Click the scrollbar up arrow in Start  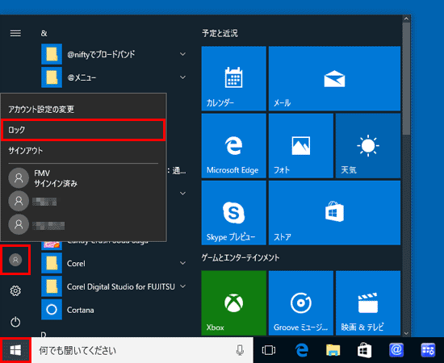[x=406, y=19]
